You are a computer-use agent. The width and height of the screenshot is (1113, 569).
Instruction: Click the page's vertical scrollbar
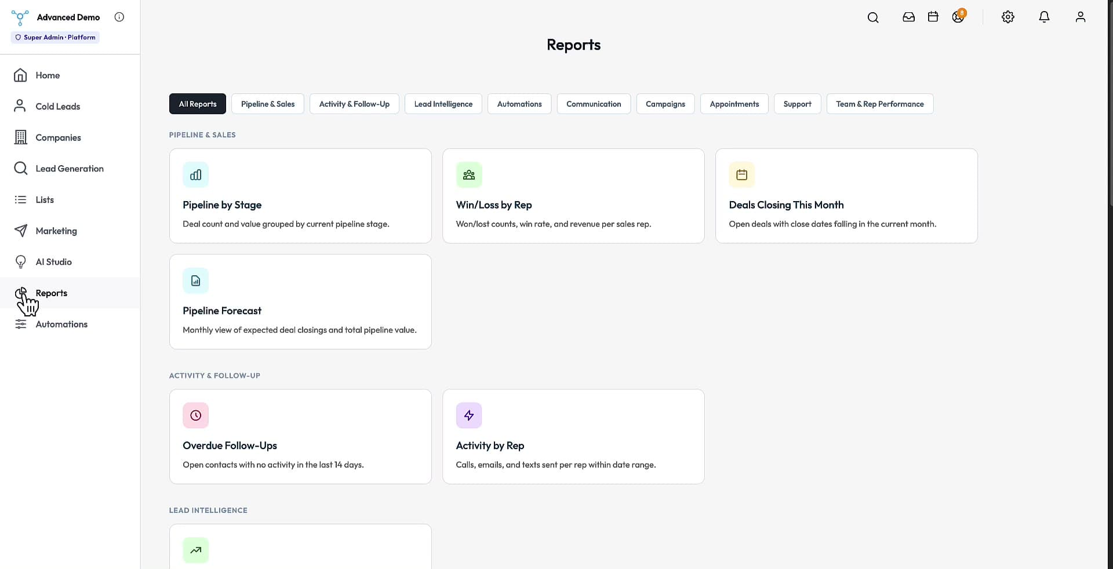coord(1110,104)
